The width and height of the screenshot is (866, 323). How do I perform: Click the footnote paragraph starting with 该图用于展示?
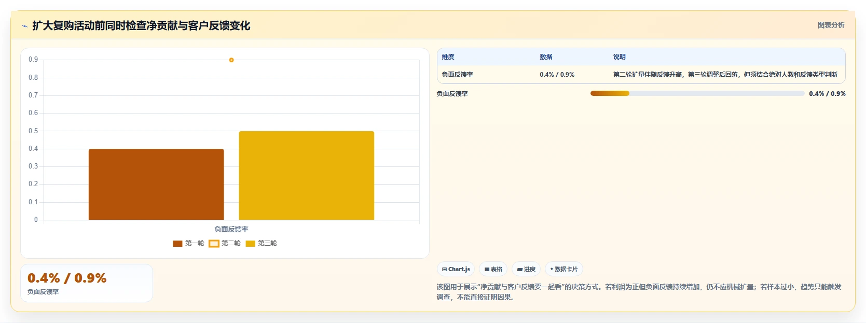[639, 292]
